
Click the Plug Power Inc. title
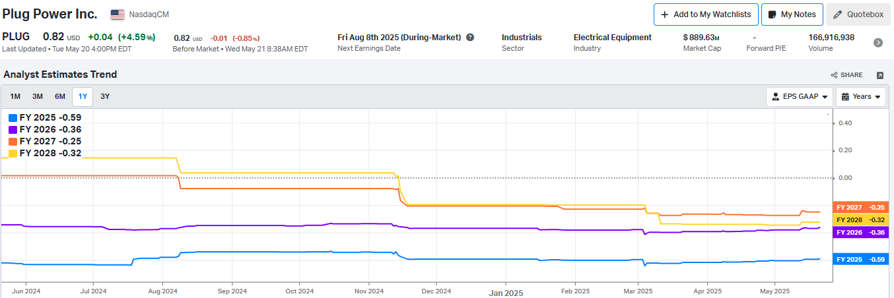tap(50, 14)
